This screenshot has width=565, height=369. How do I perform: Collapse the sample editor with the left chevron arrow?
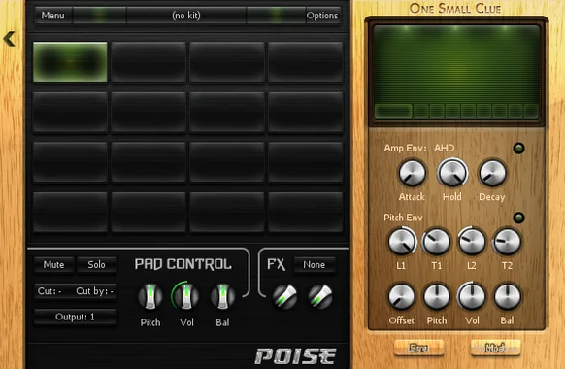pyautogui.click(x=9, y=39)
